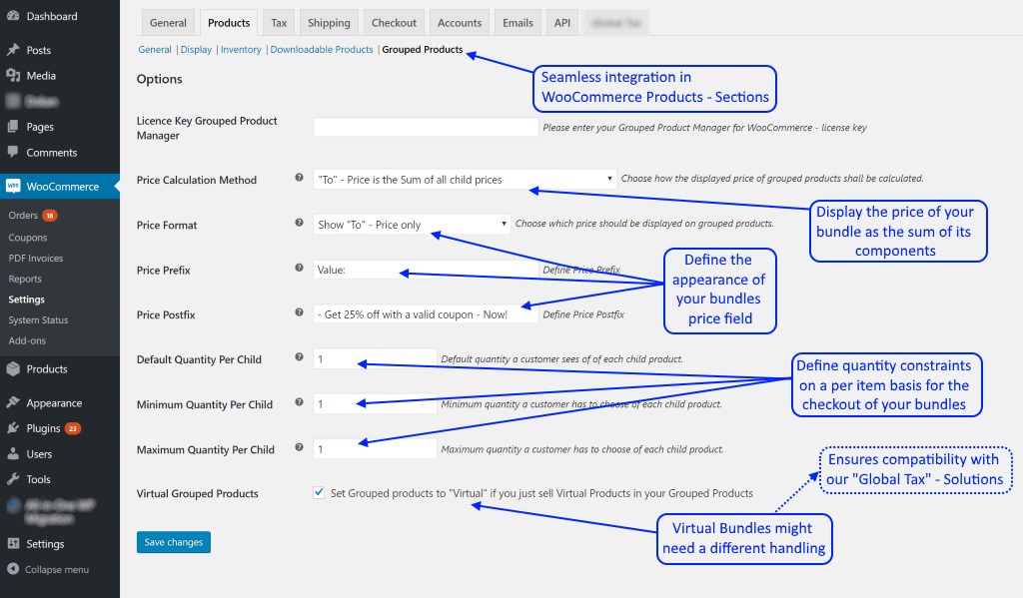The width and height of the screenshot is (1023, 598).
Task: Click the Price Postfix input field
Action: click(x=426, y=314)
